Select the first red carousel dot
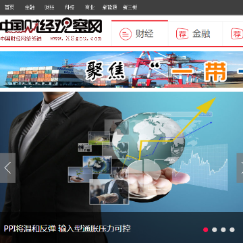This screenshot has height=243, width=243. tap(205, 230)
